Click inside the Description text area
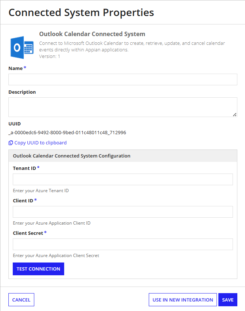The width and height of the screenshot is (245, 311). (123, 107)
